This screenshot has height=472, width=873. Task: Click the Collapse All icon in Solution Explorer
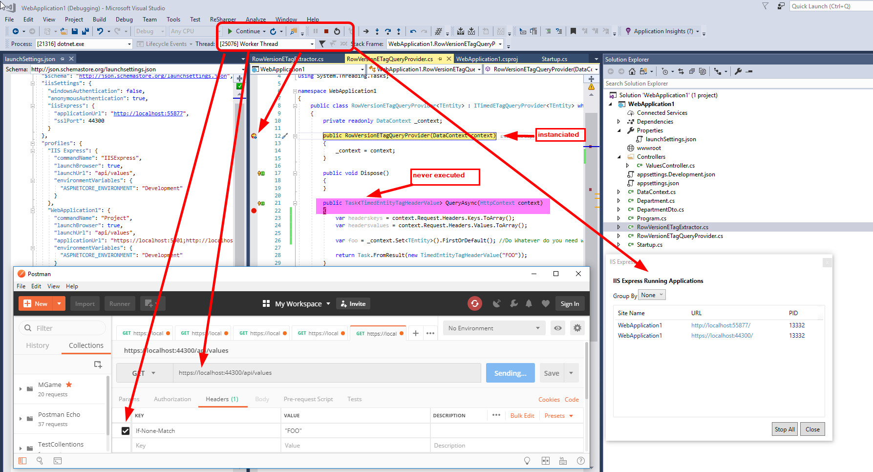click(692, 71)
